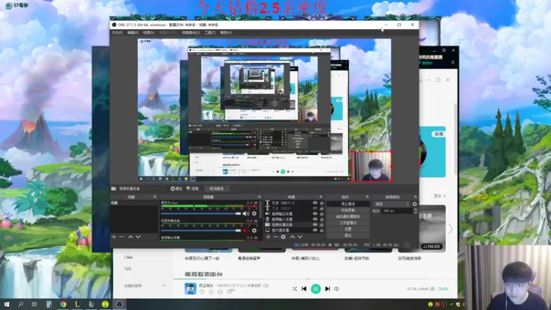This screenshot has height=310, width=551.
Task: Open the OBS Edit menu (编辑)
Action: click(x=133, y=32)
